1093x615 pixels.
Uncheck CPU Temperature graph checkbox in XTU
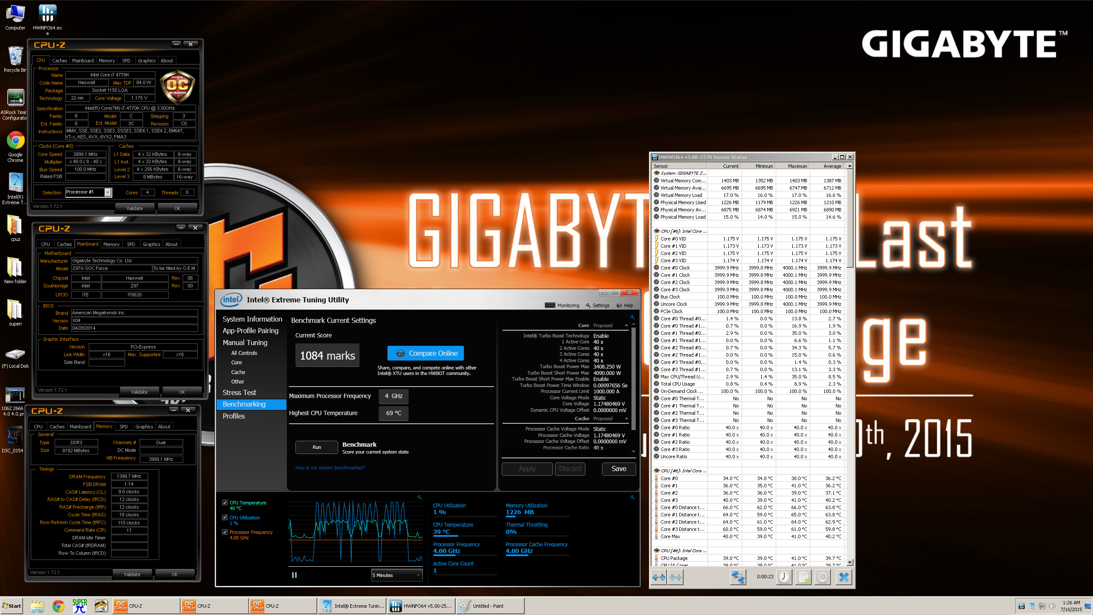(x=225, y=503)
